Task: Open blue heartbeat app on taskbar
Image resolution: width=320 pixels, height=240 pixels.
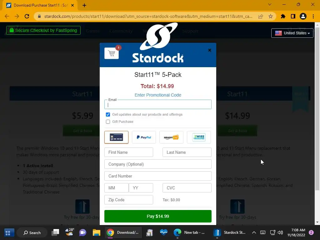Action: [x=164, y=232]
